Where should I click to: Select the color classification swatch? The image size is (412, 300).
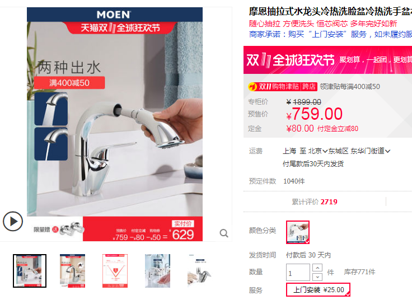(x=298, y=232)
